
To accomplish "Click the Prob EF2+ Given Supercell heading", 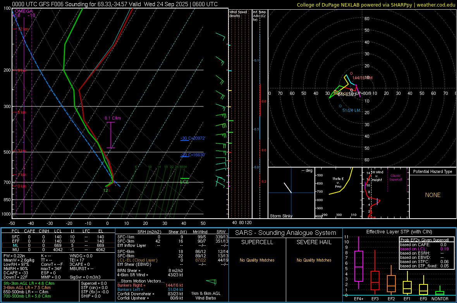I will pos(424,240).
